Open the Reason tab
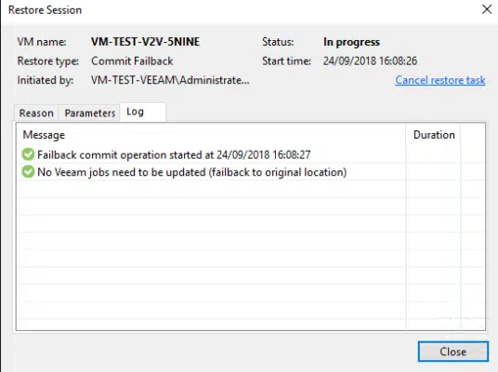Viewport: 498px width, 372px height. (36, 113)
